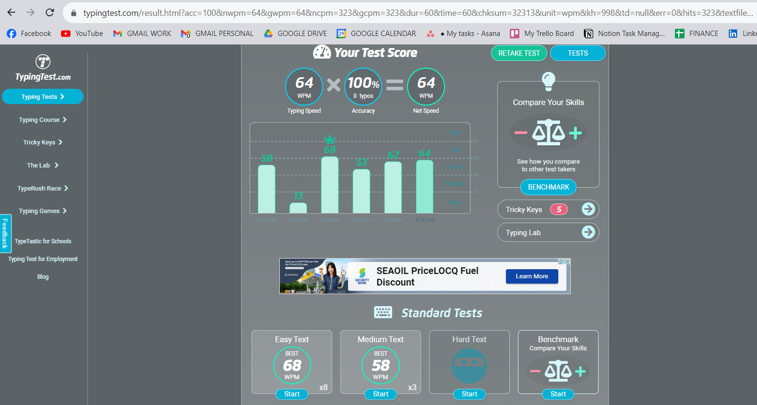Start the Benchmark test
The width and height of the screenshot is (757, 405).
[558, 394]
